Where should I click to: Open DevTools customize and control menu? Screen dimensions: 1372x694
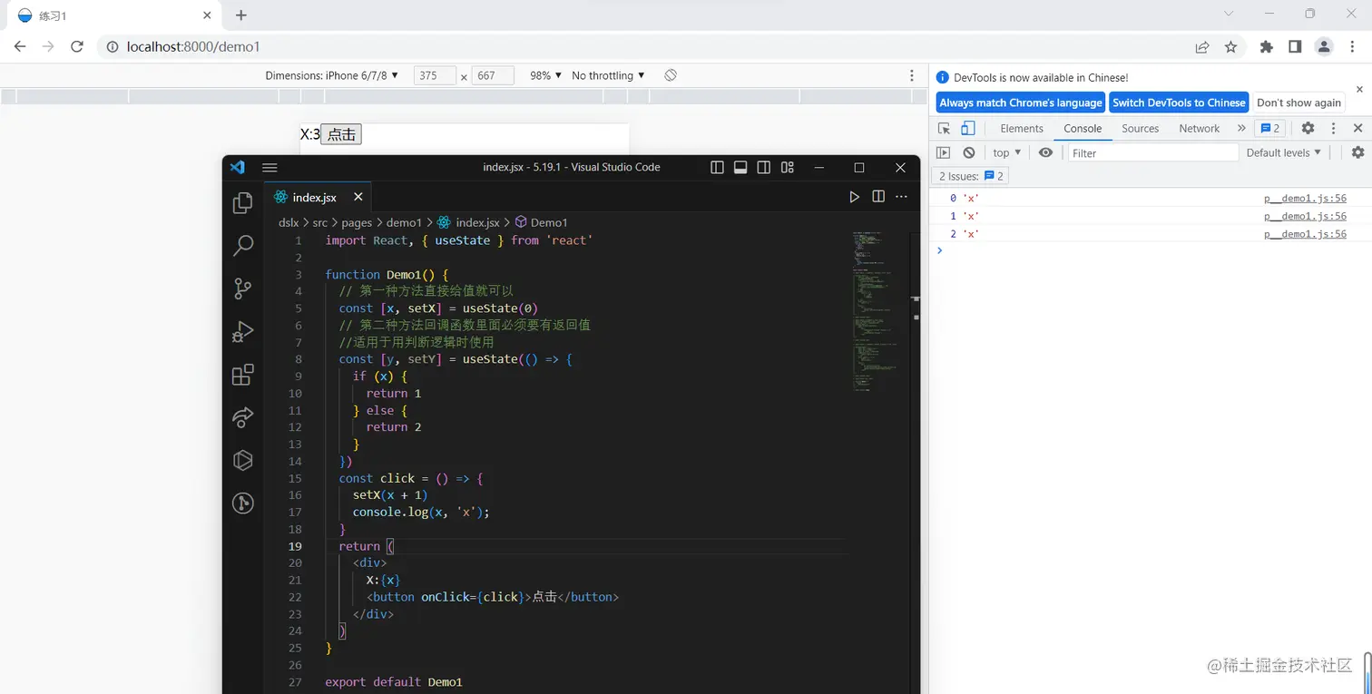point(1334,128)
